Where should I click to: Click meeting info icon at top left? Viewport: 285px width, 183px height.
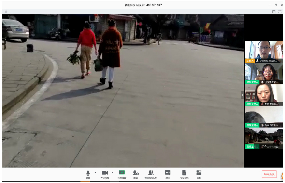tap(6, 12)
